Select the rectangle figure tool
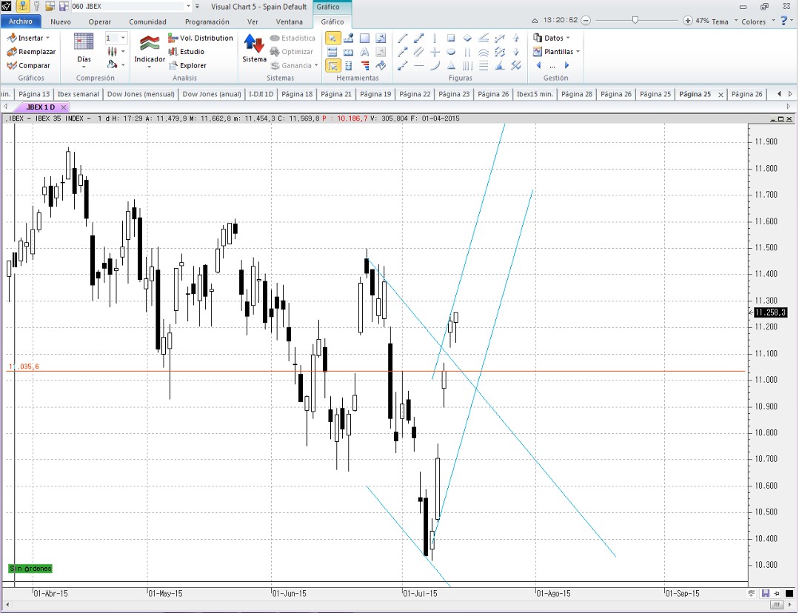The height and width of the screenshot is (613, 799). click(451, 38)
